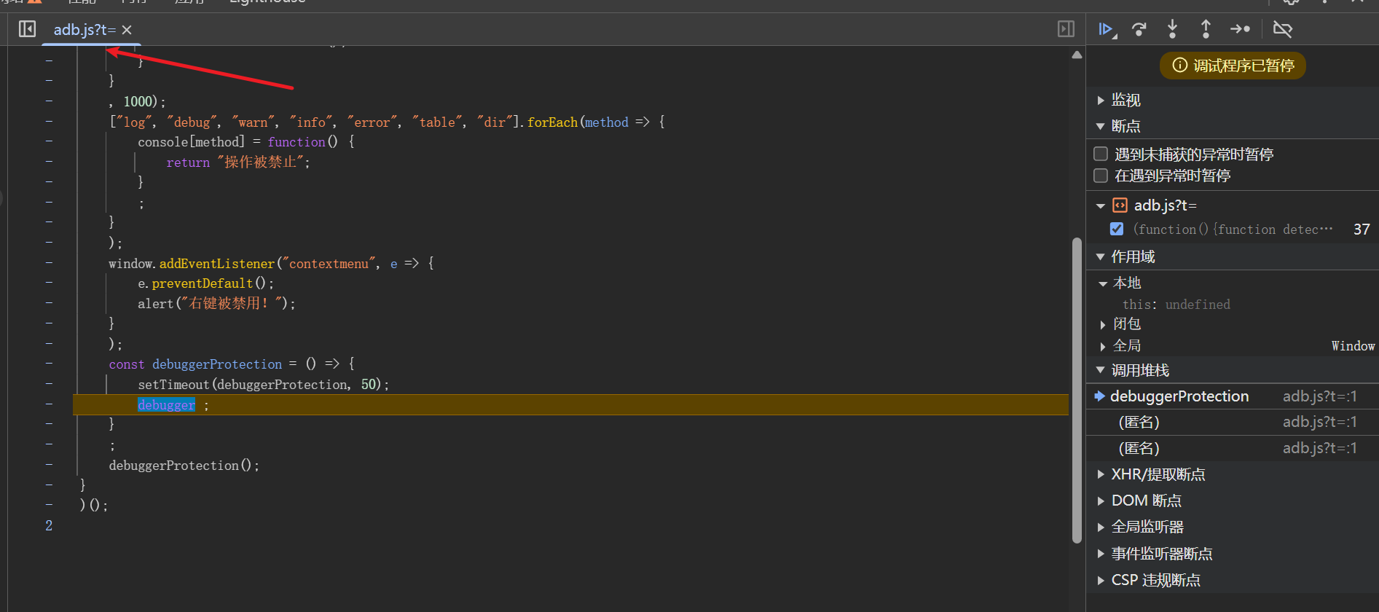Select the adb.js?t= editor tab
This screenshot has width=1379, height=612.
(83, 30)
